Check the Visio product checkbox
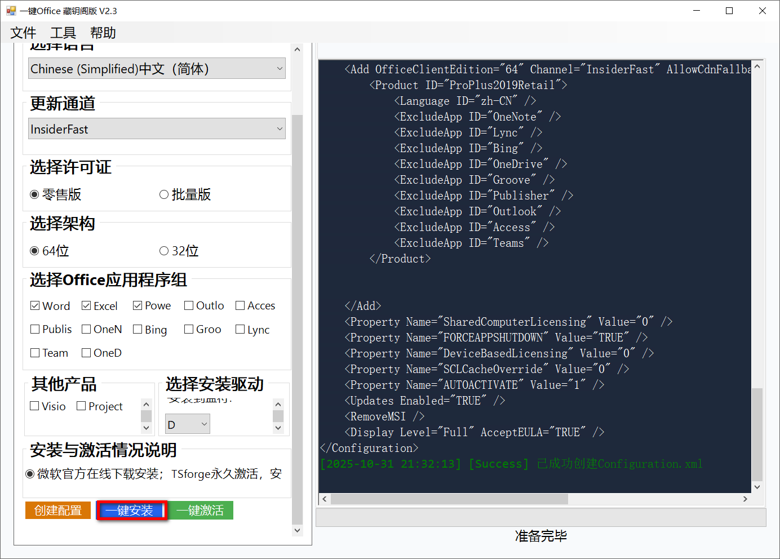This screenshot has width=780, height=559. [x=34, y=406]
